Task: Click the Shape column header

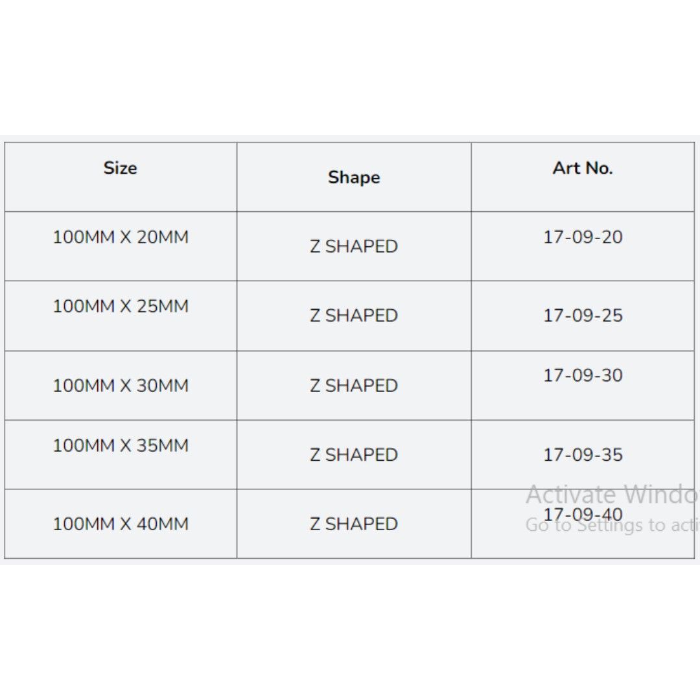Action: click(354, 178)
